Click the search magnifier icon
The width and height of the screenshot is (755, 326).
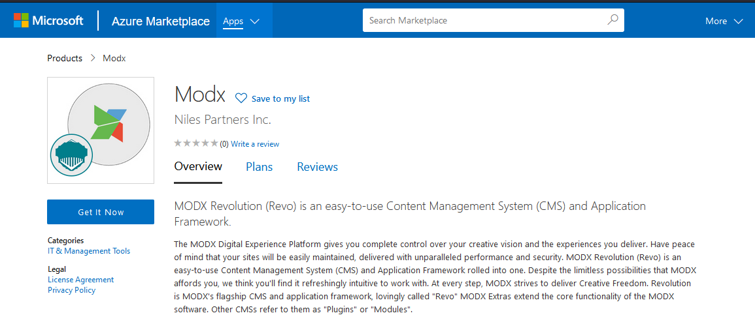[612, 20]
